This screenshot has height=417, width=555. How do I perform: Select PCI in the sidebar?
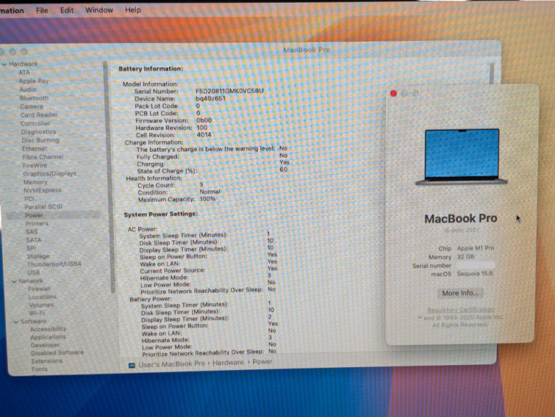point(29,198)
